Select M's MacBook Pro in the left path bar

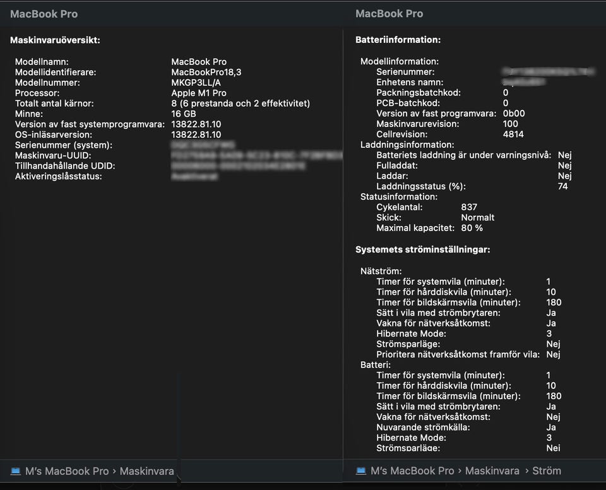point(67,471)
